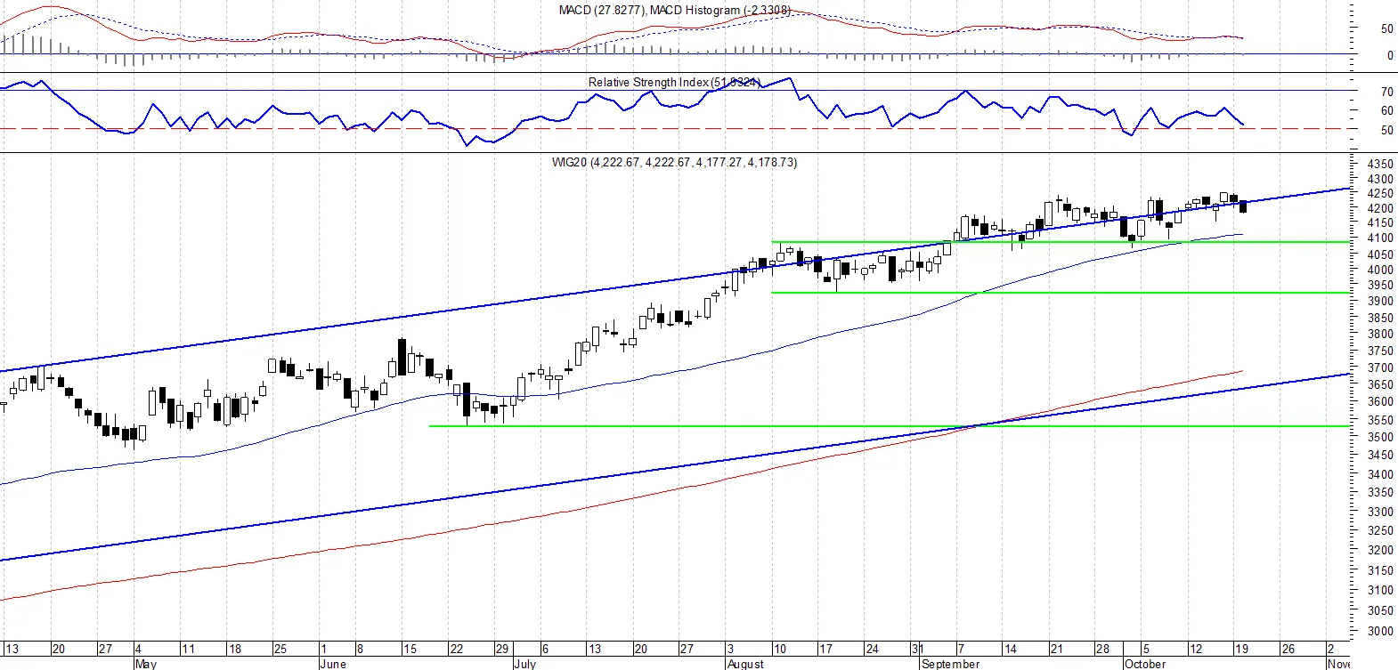This screenshot has height=670, width=1398.
Task: Click the Relative Strength Index title label
Action: point(674,82)
